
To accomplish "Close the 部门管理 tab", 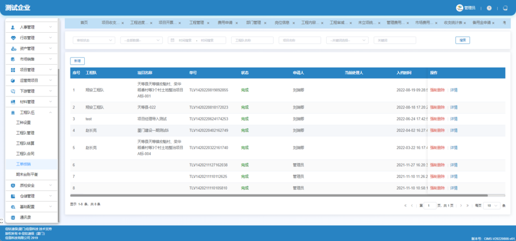I will click(x=265, y=23).
